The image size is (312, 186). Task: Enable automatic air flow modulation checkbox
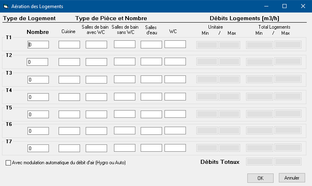click(x=8, y=163)
